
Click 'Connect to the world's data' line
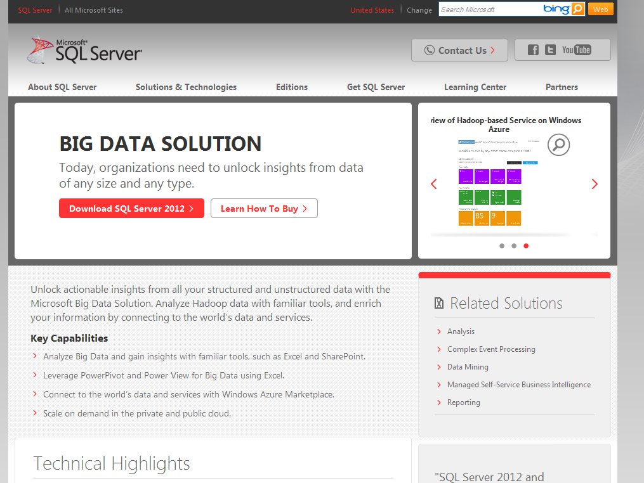[x=189, y=394]
